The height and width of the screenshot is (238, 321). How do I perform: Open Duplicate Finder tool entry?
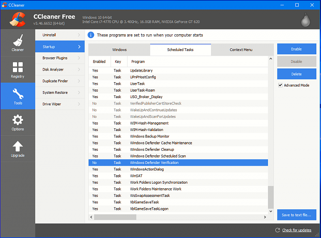60,81
